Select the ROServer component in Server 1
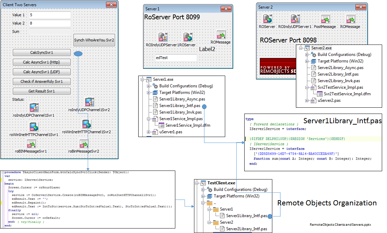 187,37
